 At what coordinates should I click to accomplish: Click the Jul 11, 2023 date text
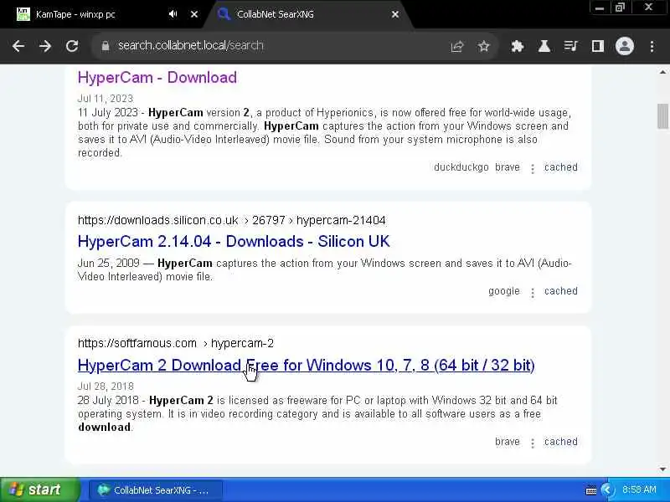click(x=106, y=99)
